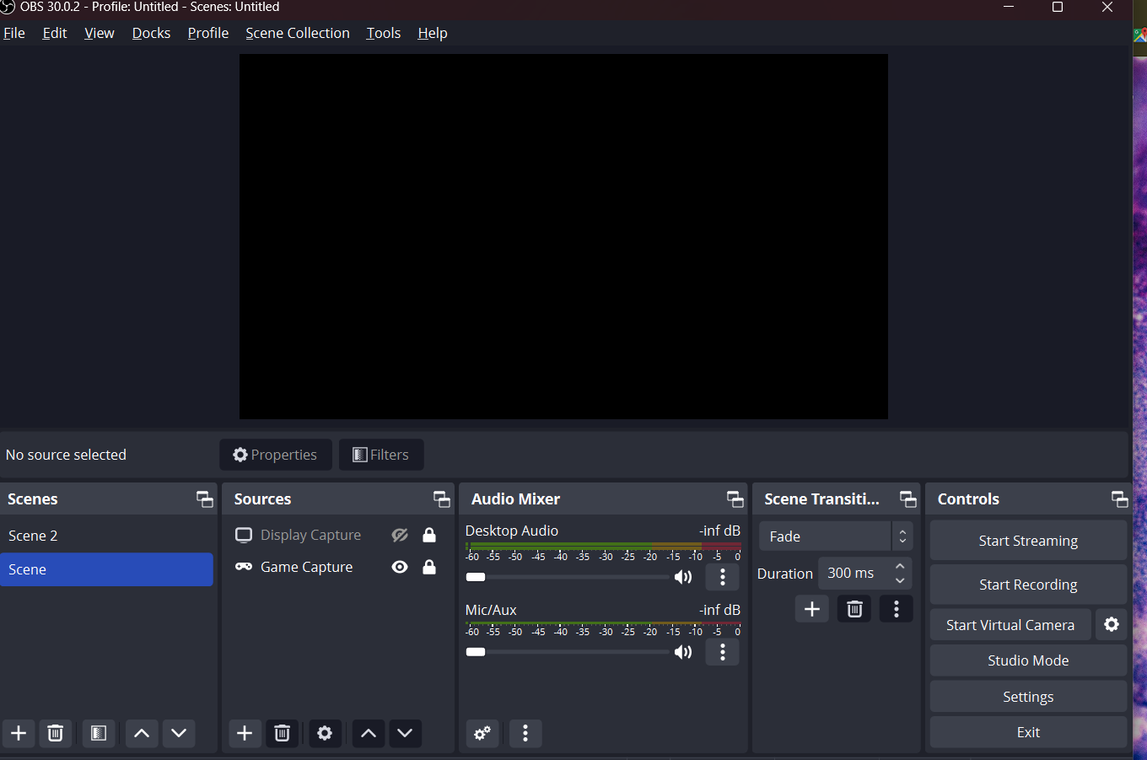Open the File menu
1147x760 pixels.
14,33
